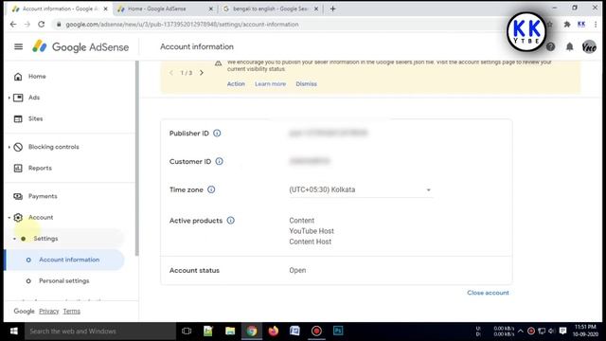Screen dimensions: 606x341
Task: Open Photoshop from the taskbar
Action: tap(338, 332)
